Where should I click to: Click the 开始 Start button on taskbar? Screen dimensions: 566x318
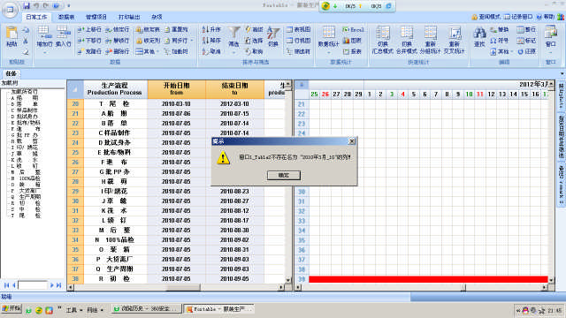pyautogui.click(x=11, y=309)
